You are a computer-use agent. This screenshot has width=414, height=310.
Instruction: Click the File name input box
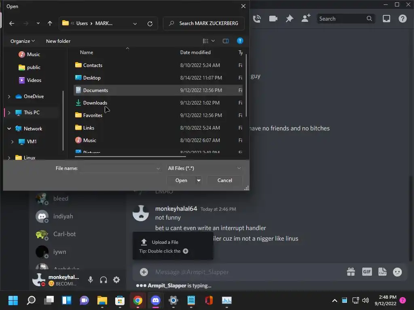(120, 168)
